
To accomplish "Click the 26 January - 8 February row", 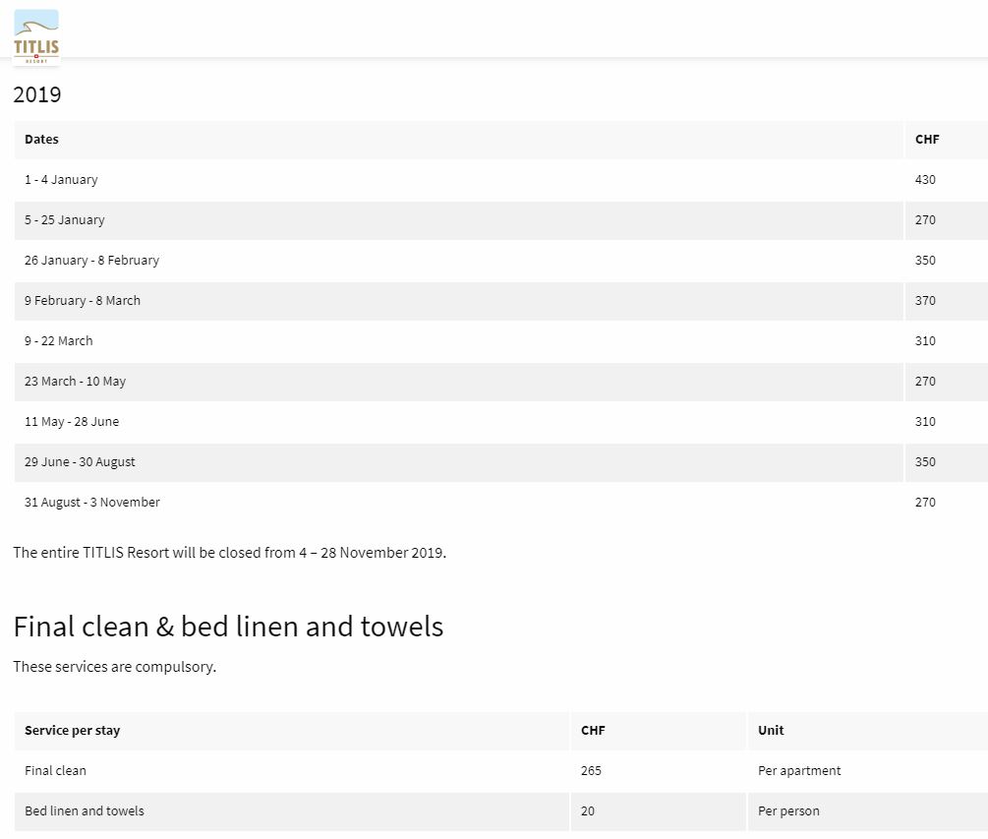I will tap(91, 261).
